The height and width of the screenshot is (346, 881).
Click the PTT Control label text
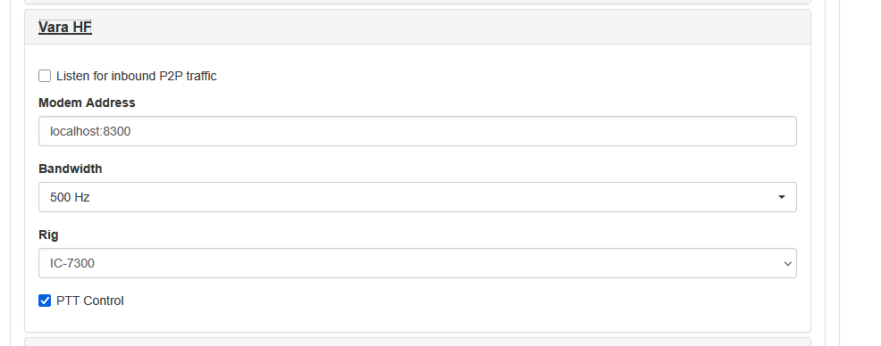pos(90,301)
